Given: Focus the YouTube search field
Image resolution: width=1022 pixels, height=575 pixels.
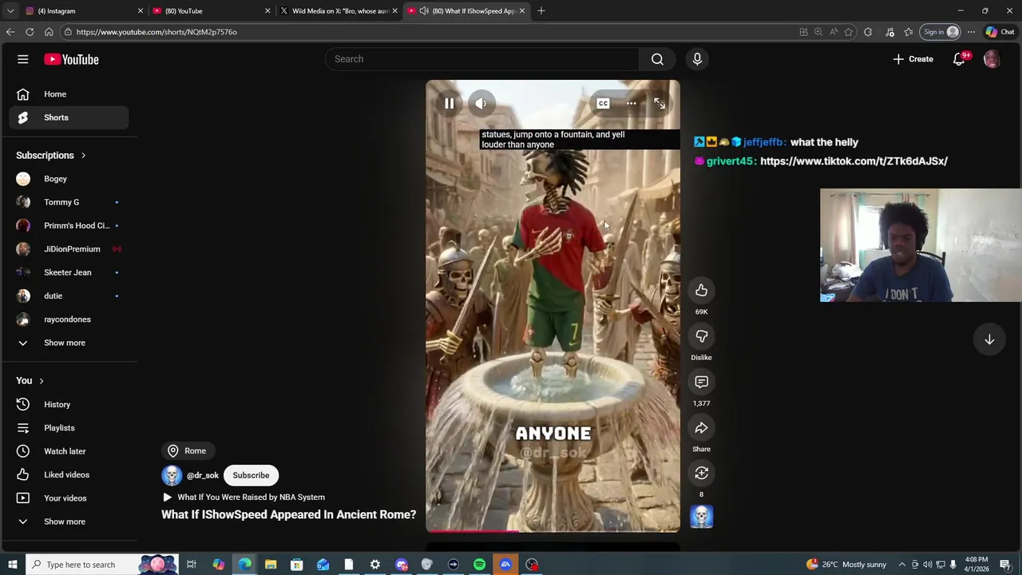Looking at the screenshot, I should 481,59.
